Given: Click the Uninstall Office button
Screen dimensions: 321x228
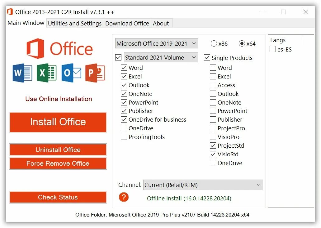Looking at the screenshot, I should pos(58,150).
